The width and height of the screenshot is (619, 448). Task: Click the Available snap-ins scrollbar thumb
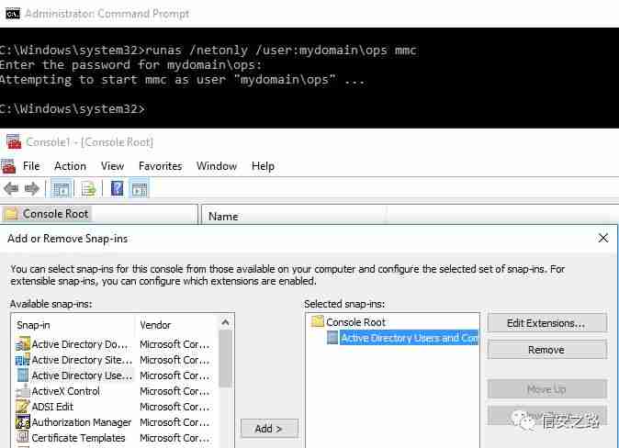(x=225, y=358)
